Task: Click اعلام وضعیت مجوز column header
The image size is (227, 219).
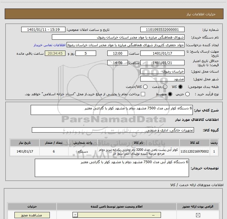Action: point(116,206)
